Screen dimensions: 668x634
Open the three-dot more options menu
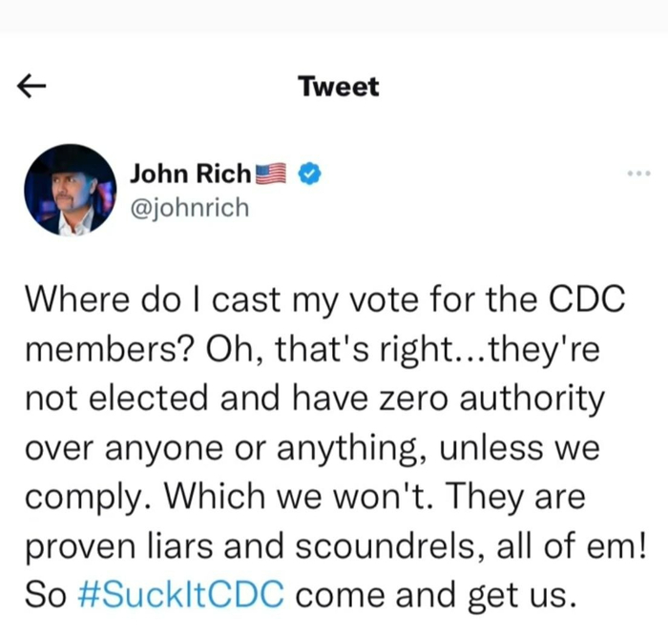tap(637, 174)
